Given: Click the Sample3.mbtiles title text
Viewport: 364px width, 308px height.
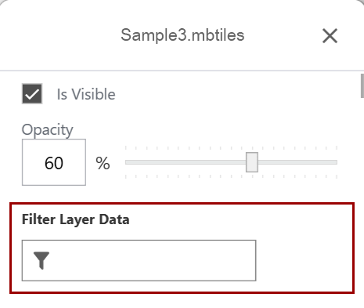Looking at the screenshot, I should coord(182,35).
